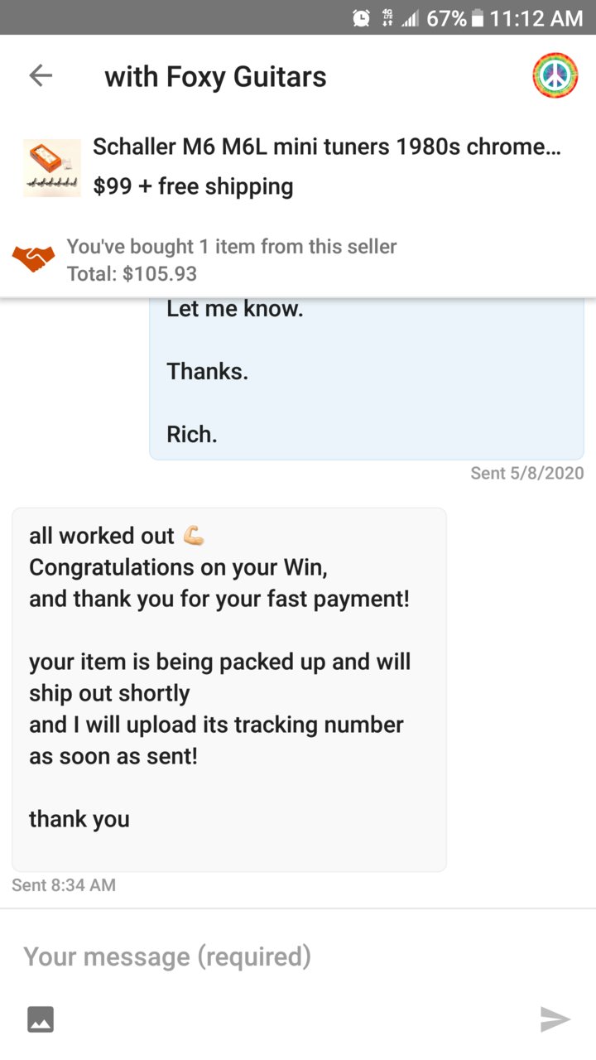Image resolution: width=596 pixels, height=1060 pixels.
Task: Open the peace sign profile avatar
Action: pyautogui.click(x=555, y=76)
